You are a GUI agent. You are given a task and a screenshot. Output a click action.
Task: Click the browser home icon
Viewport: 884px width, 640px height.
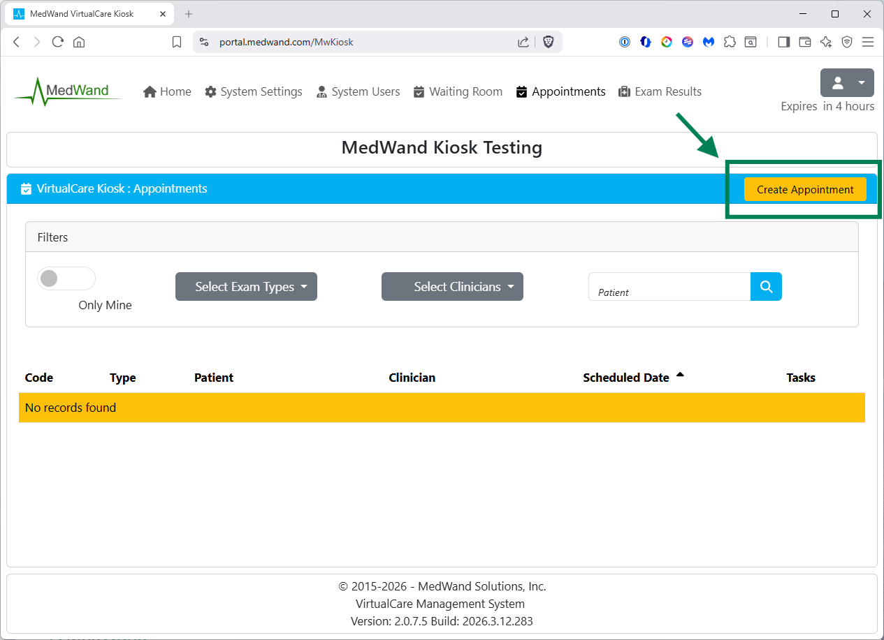79,42
